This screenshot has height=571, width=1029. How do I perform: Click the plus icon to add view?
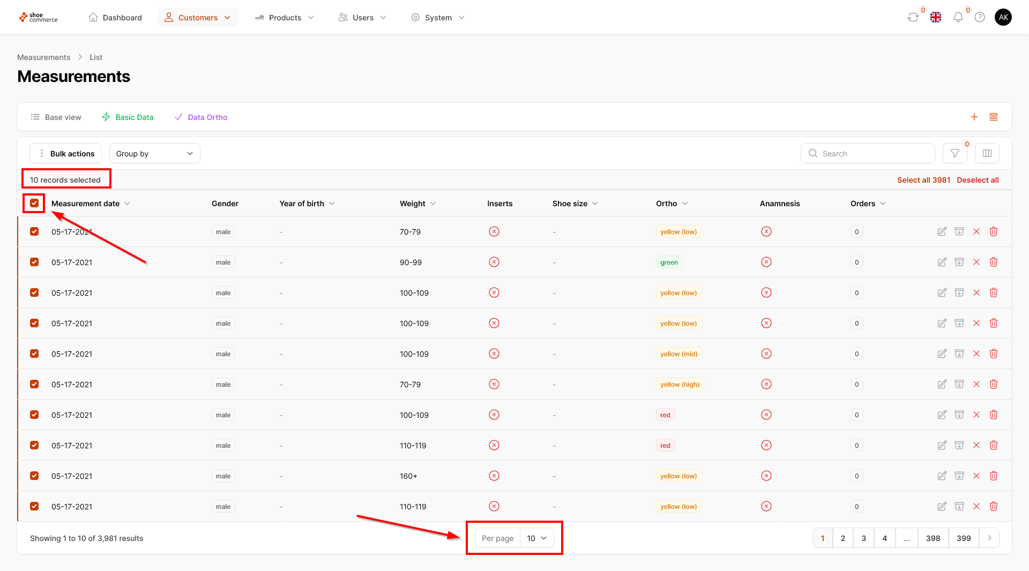pyautogui.click(x=974, y=117)
